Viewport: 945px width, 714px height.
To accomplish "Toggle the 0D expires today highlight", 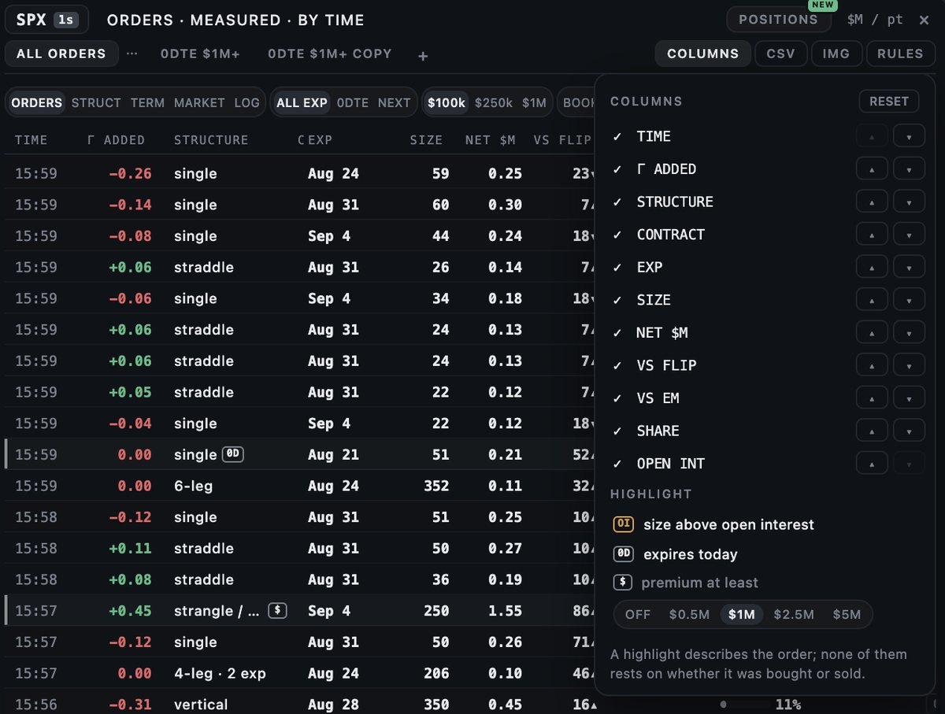I will [676, 554].
